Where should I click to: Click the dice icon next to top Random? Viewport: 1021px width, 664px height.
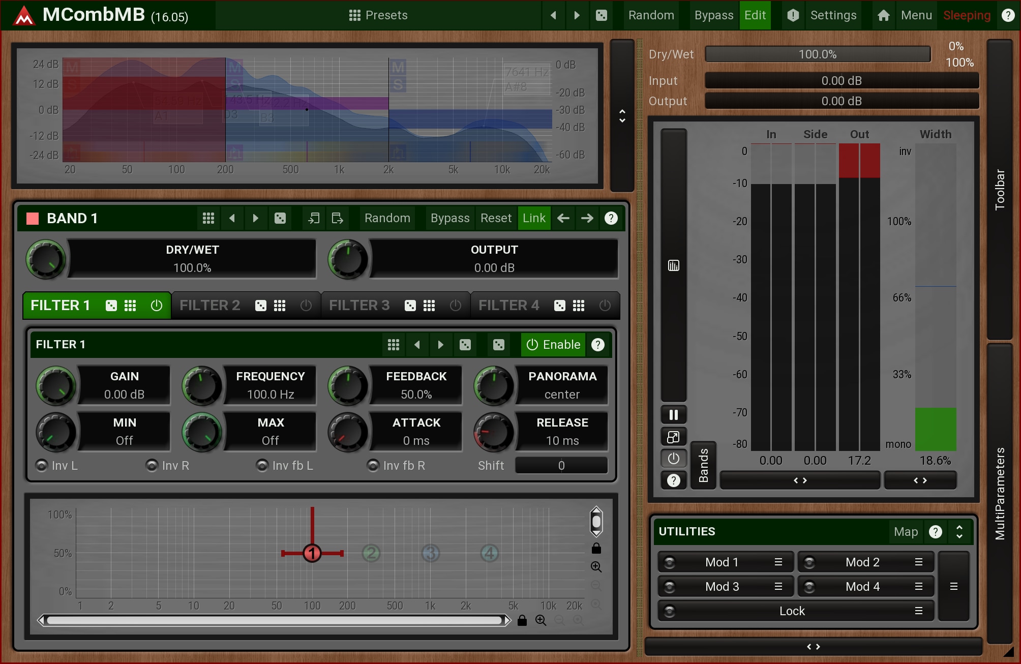pyautogui.click(x=602, y=15)
